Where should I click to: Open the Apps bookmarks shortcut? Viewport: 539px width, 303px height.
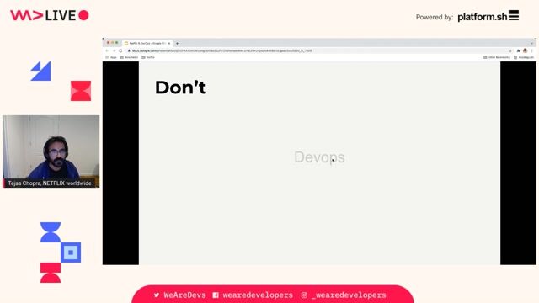coord(111,57)
